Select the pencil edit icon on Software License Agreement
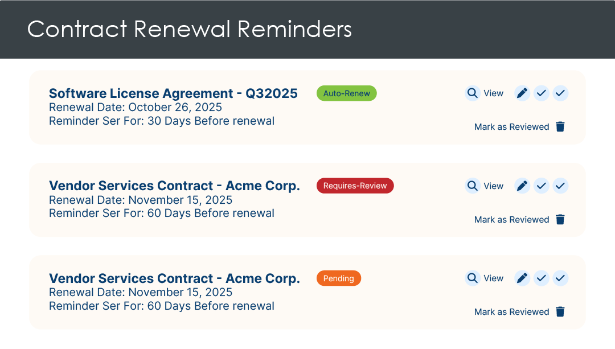Viewport: 615px width, 349px height. point(522,93)
